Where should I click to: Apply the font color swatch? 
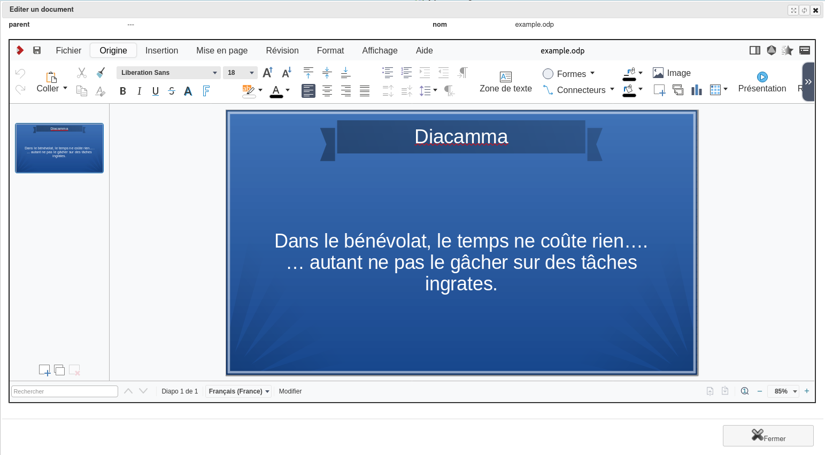[276, 91]
